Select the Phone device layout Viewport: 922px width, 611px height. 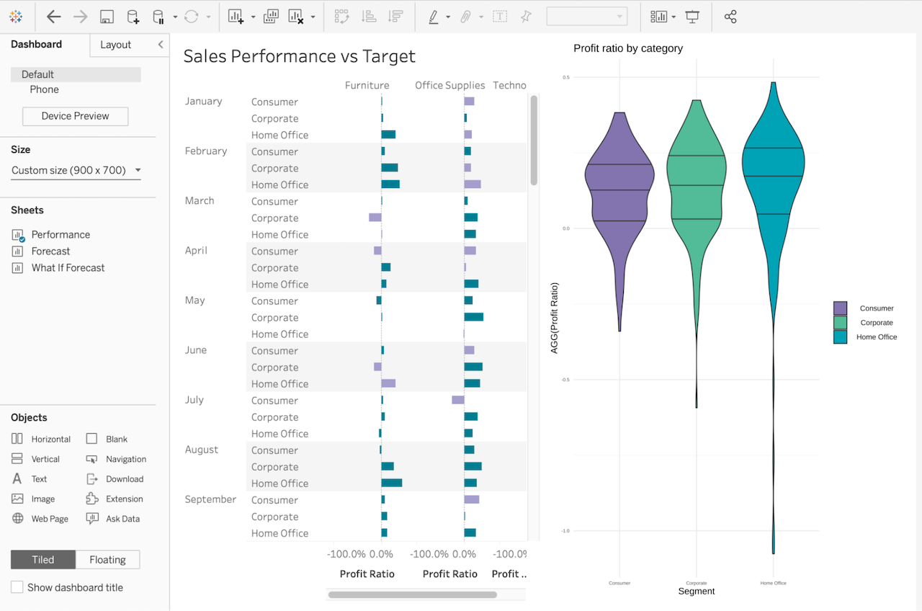point(44,89)
